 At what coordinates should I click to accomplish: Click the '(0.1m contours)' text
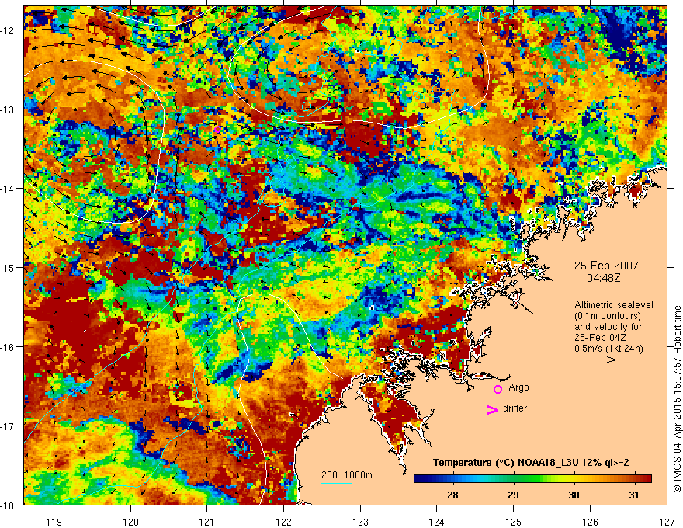pos(608,316)
